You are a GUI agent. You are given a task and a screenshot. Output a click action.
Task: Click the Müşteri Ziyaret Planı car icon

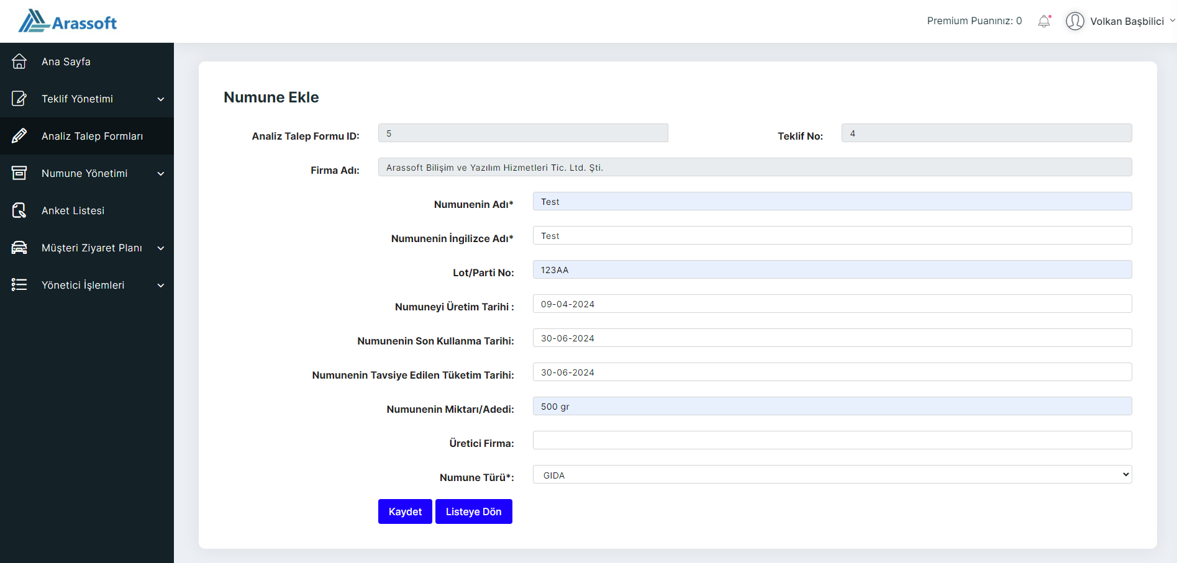19,248
